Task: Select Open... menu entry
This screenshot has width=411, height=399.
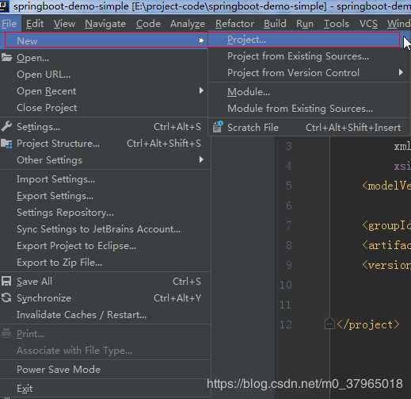Action: coord(105,58)
